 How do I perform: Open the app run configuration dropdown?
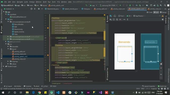point(93,5)
